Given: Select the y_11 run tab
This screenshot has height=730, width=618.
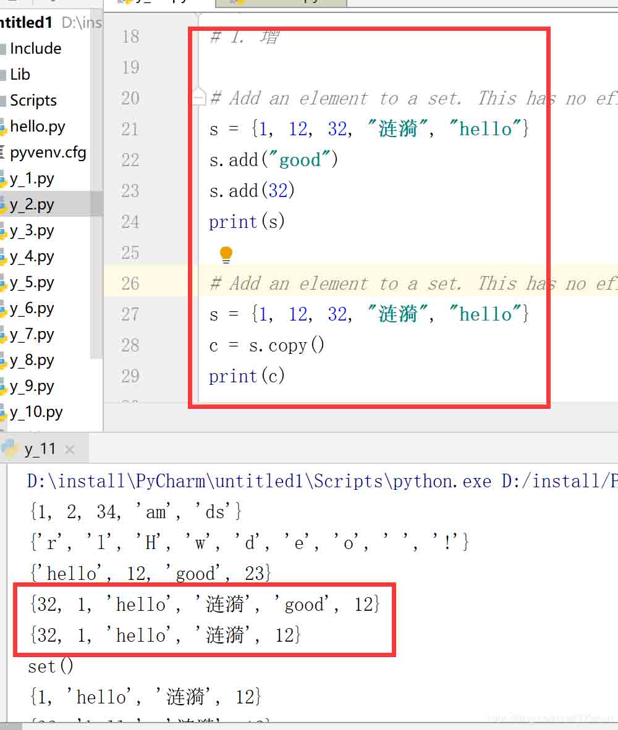Looking at the screenshot, I should (40, 449).
